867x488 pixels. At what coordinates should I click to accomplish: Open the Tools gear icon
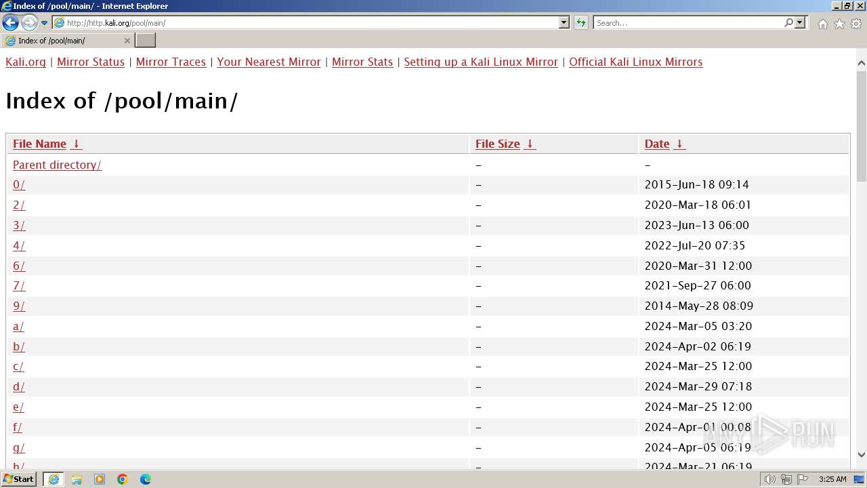(856, 24)
